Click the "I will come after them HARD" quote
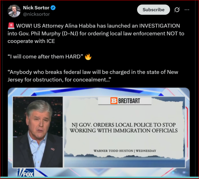Viewport: 199px width, 179px height. tap(45, 57)
